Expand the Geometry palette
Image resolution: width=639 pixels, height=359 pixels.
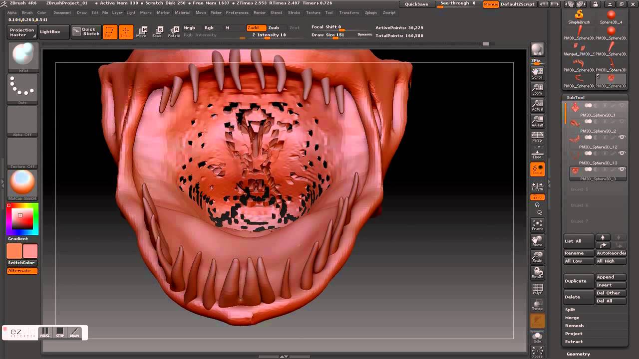pos(579,354)
